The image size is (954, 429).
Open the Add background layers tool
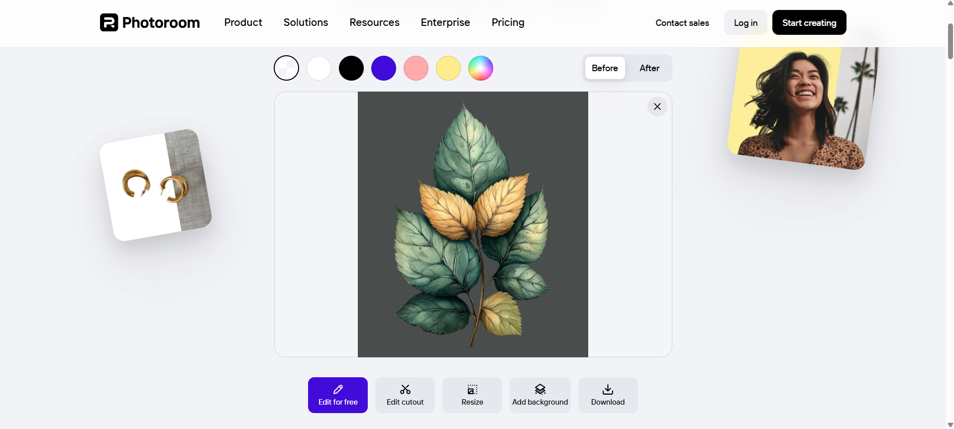539,395
